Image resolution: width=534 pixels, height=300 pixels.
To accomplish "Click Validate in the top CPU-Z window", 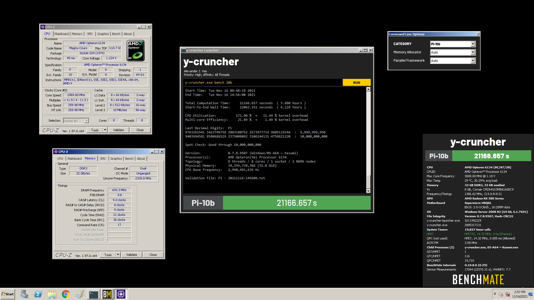I will (x=118, y=130).
